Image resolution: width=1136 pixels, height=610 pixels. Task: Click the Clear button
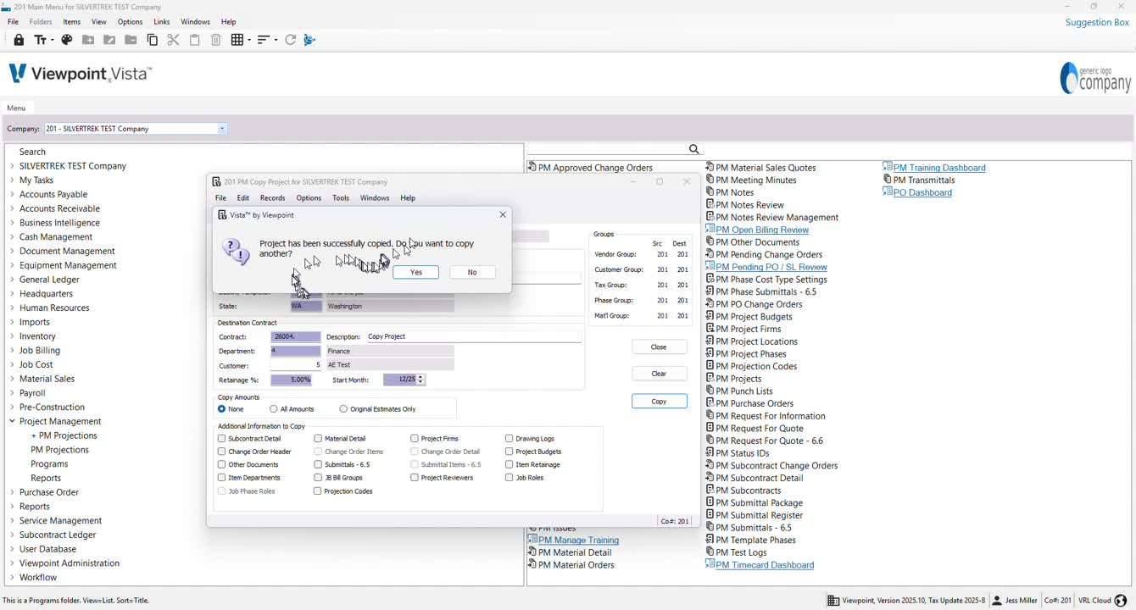pos(659,374)
